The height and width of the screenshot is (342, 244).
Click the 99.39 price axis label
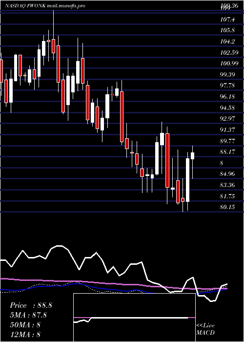click(227, 75)
